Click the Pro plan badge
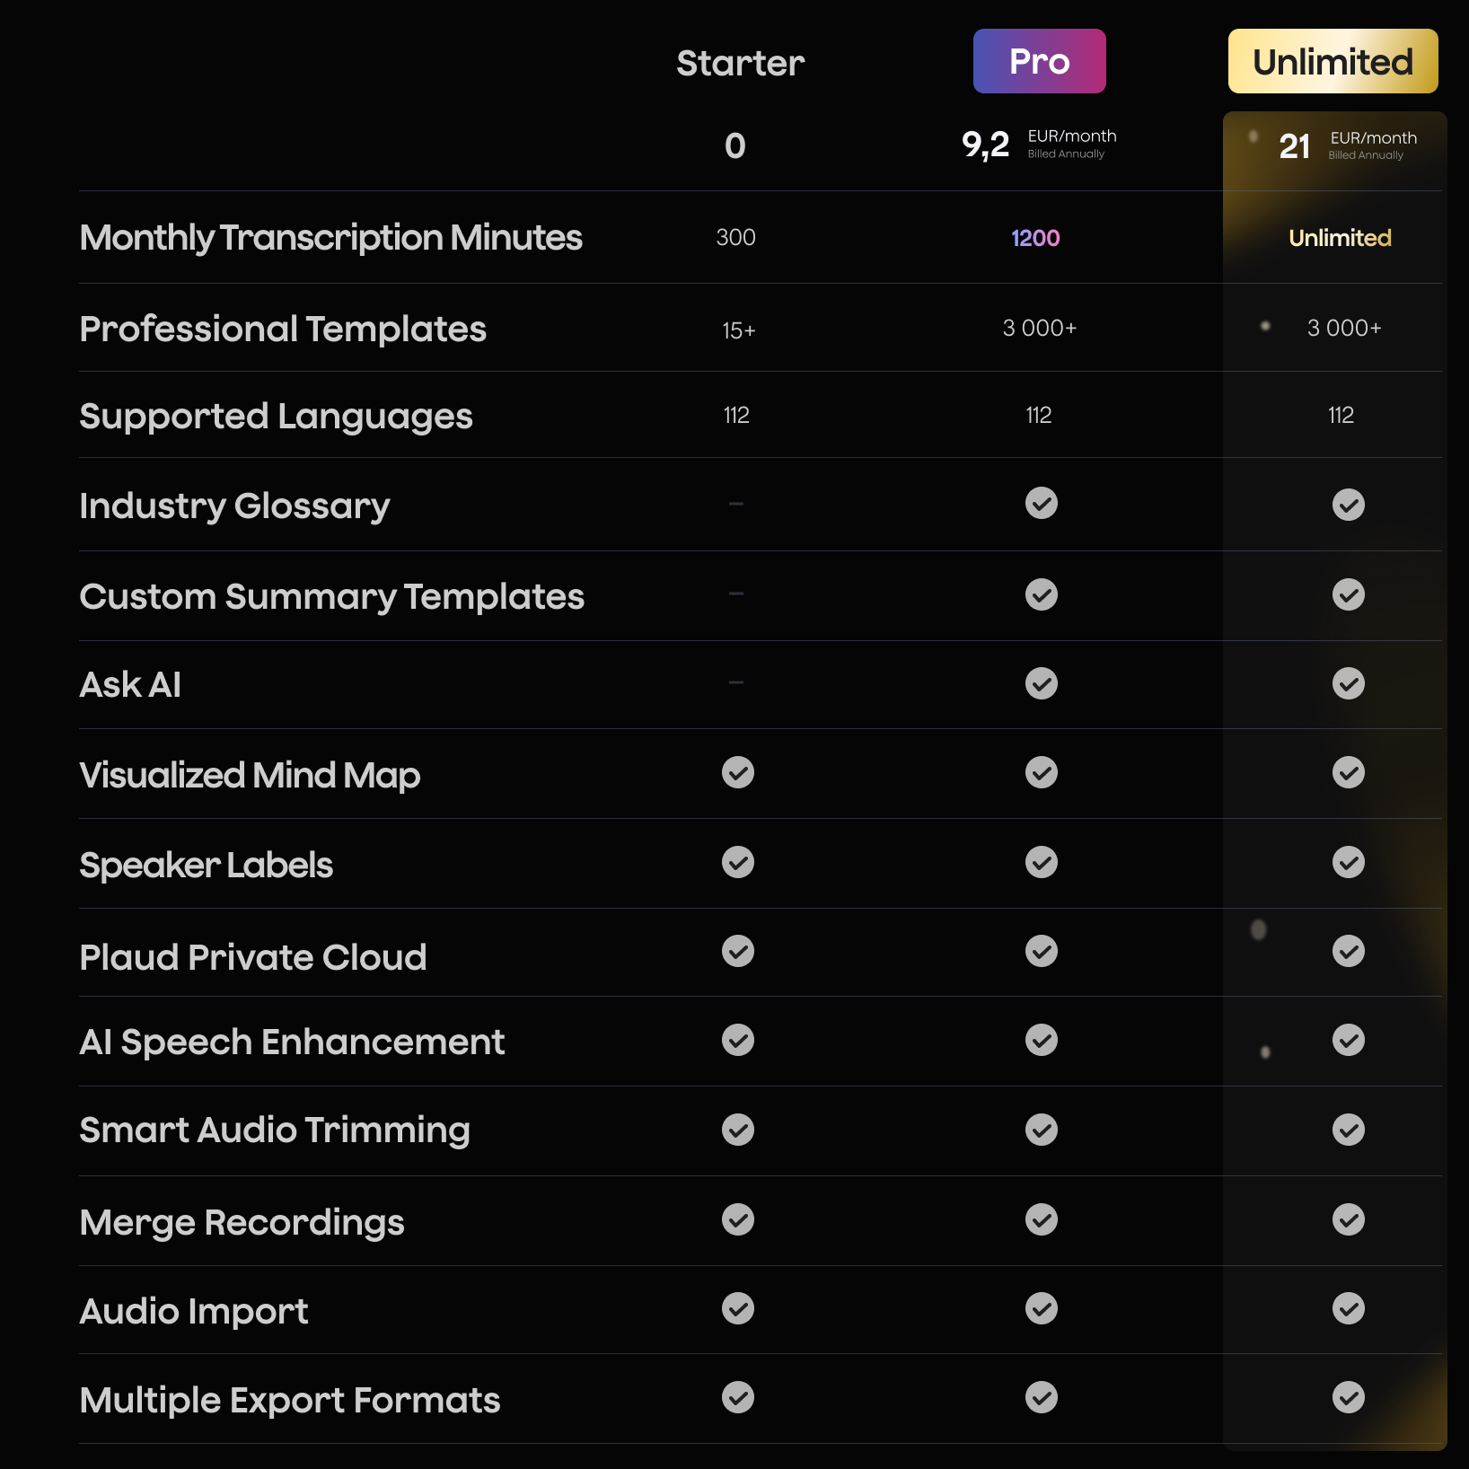The height and width of the screenshot is (1469, 1469). (x=1039, y=61)
